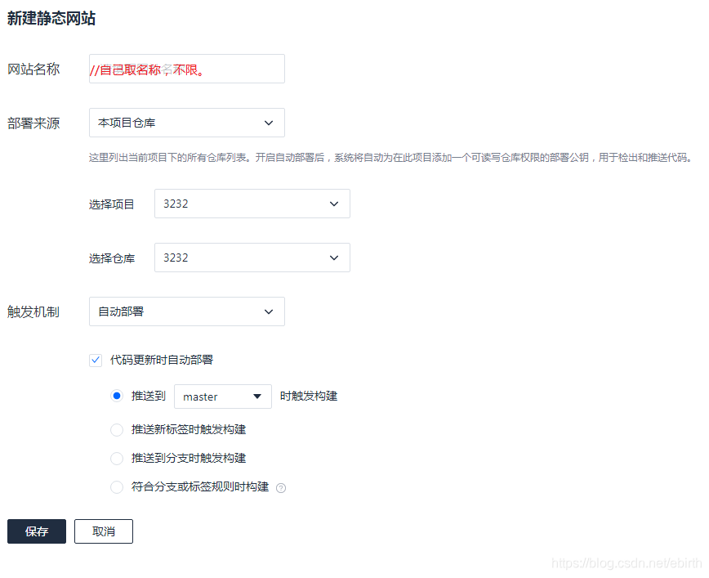Image resolution: width=709 pixels, height=578 pixels.
Task: Open the master branch selector
Action: pyautogui.click(x=222, y=397)
